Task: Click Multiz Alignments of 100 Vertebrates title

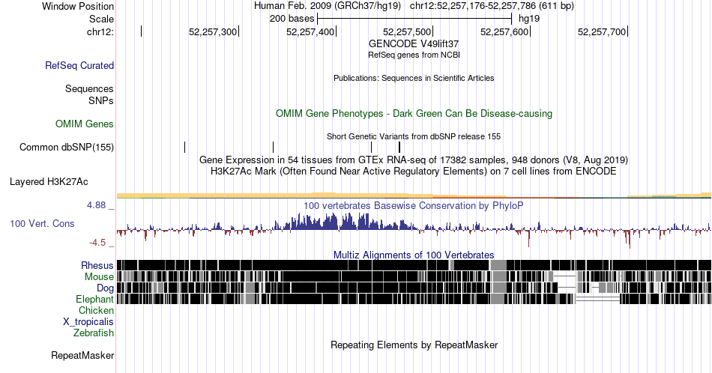Action: click(x=414, y=255)
